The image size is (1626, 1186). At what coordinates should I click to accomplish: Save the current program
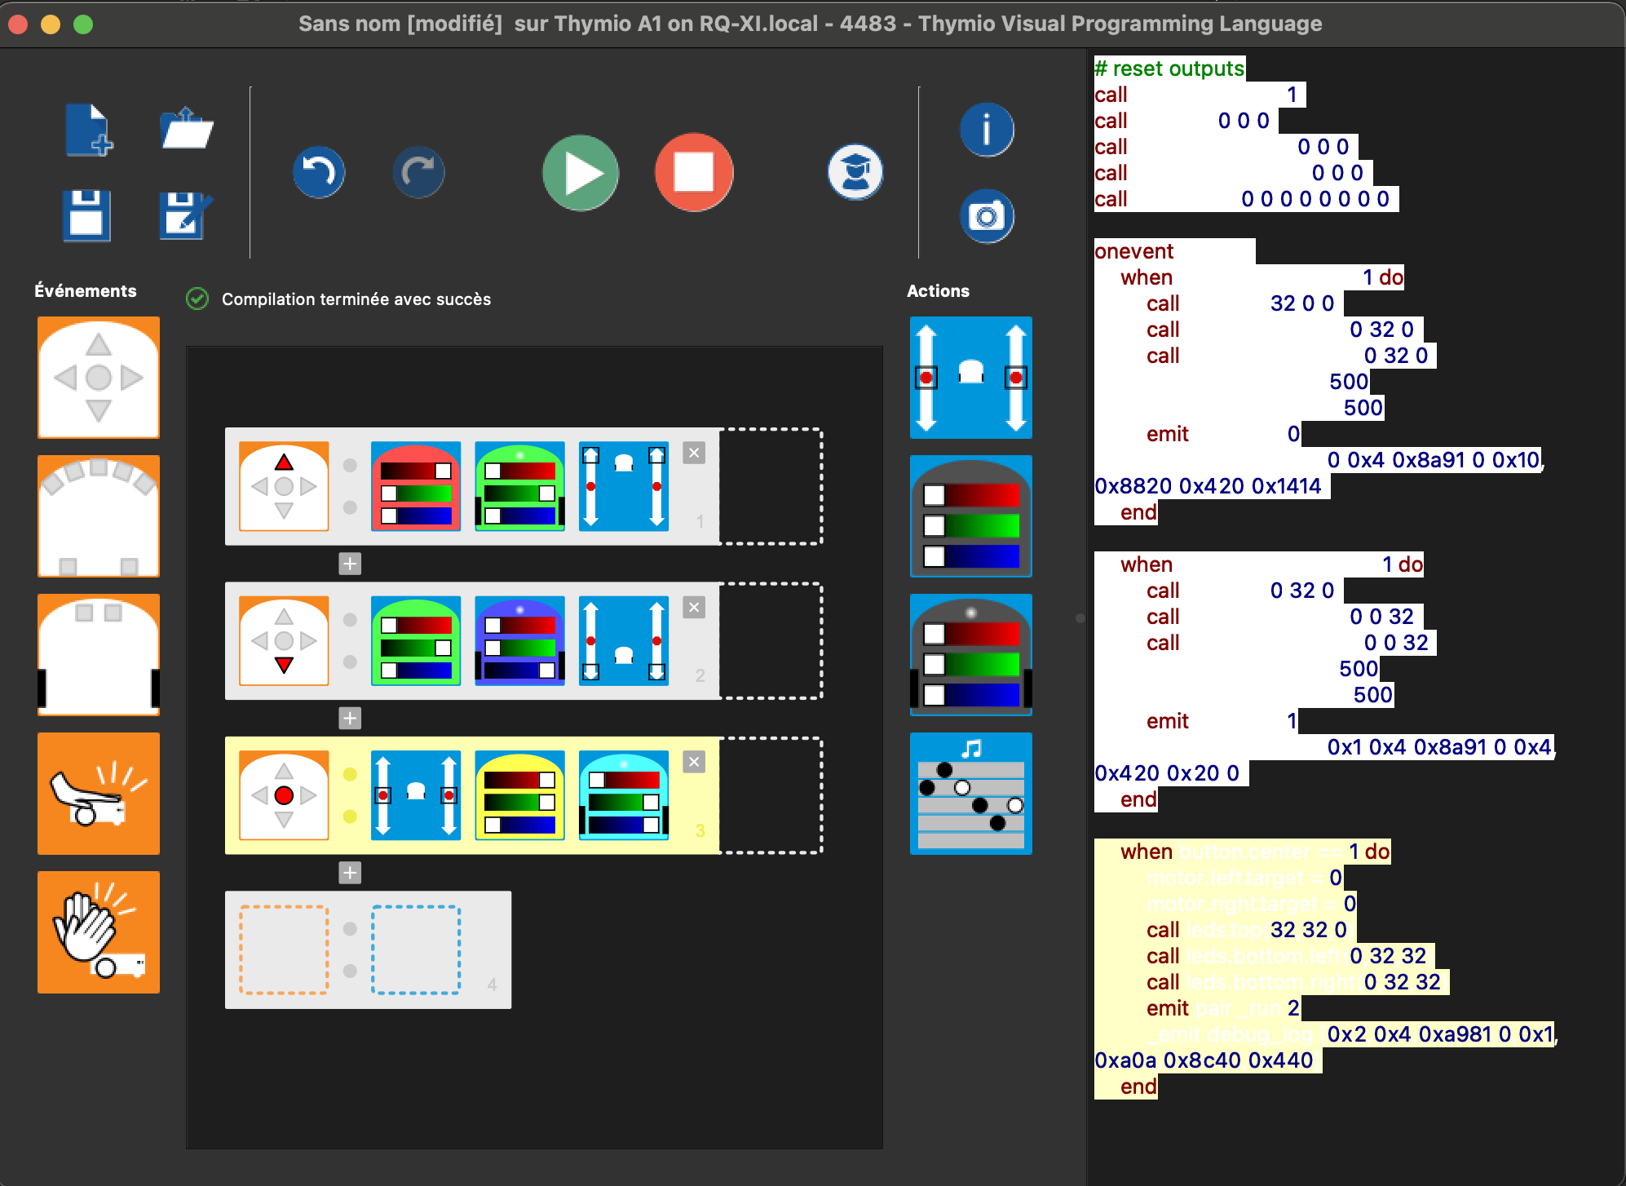click(86, 216)
